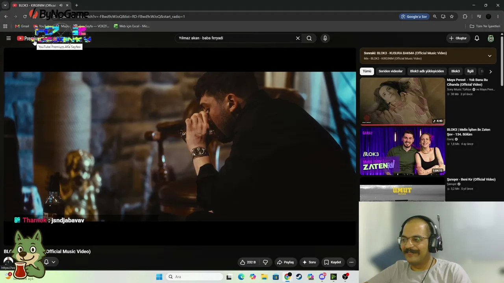Click the Oluştur create button

pos(458,38)
